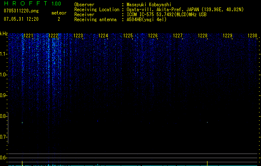Click the ICOM IC-575 receiver value
Image resolution: width=261 pixels, height=166 pixels.
tap(166, 15)
